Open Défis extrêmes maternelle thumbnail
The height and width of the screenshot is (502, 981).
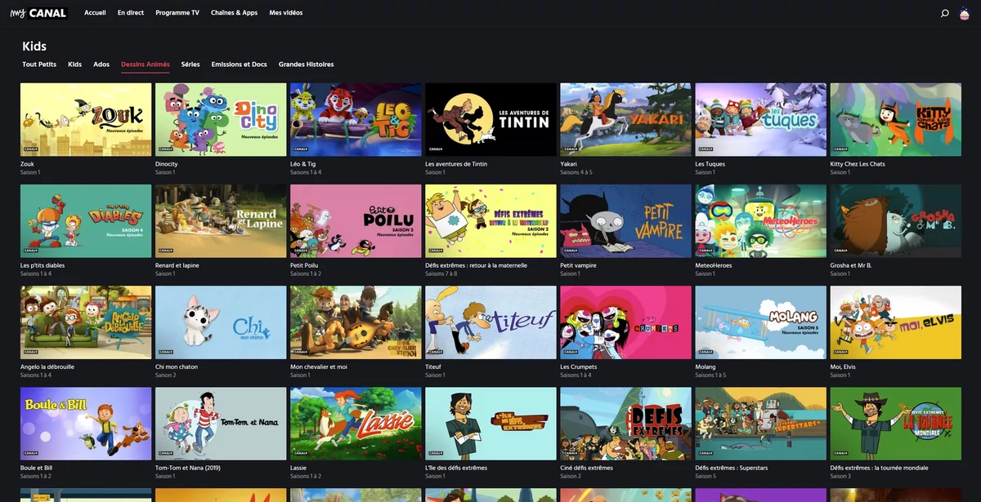tap(490, 220)
